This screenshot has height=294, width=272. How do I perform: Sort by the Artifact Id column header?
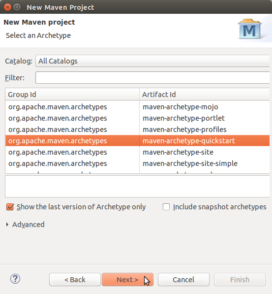tap(205, 95)
